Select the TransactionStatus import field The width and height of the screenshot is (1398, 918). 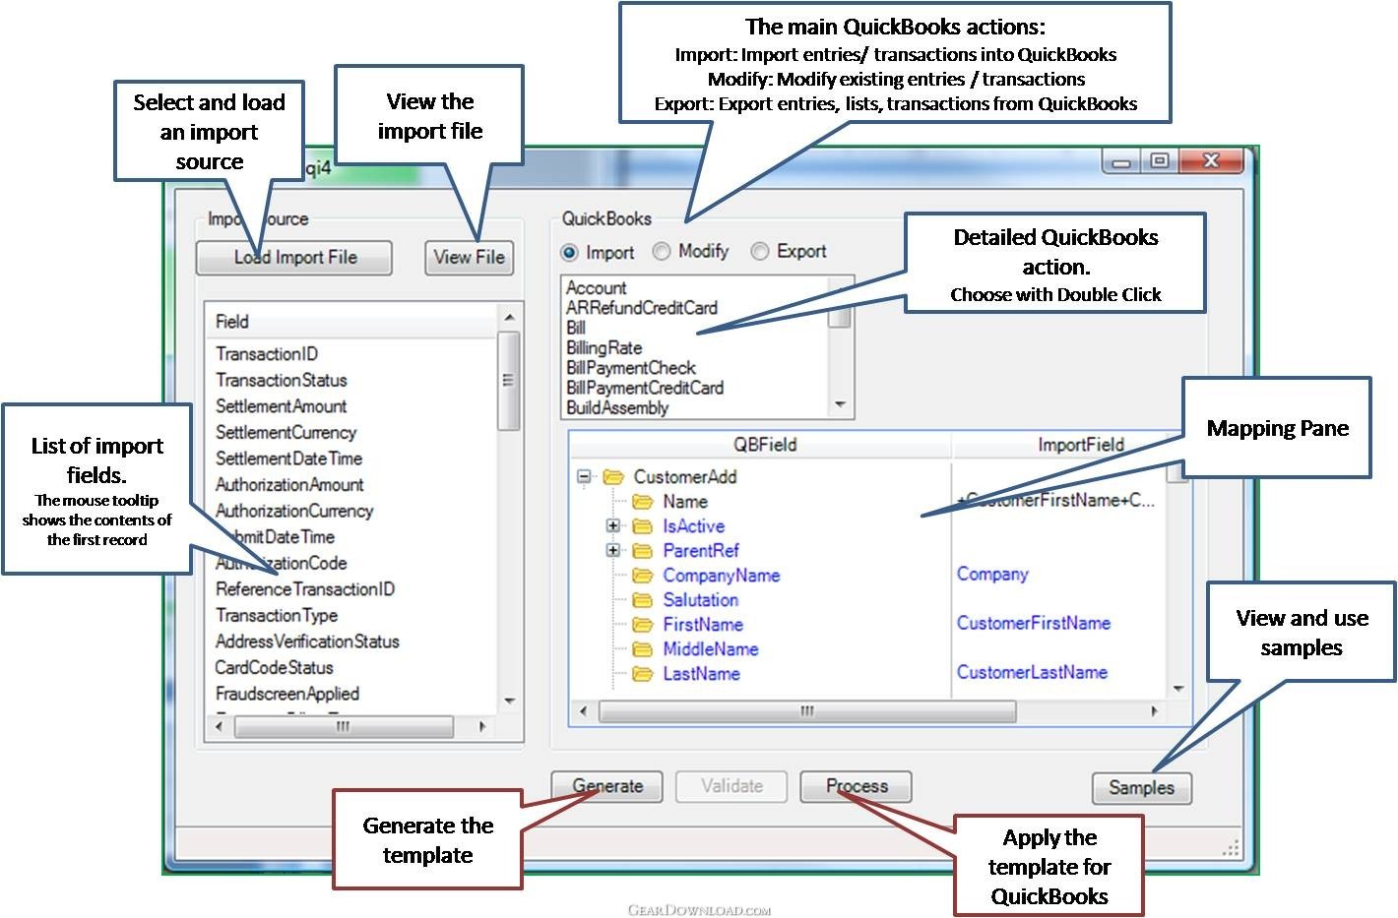(x=282, y=380)
